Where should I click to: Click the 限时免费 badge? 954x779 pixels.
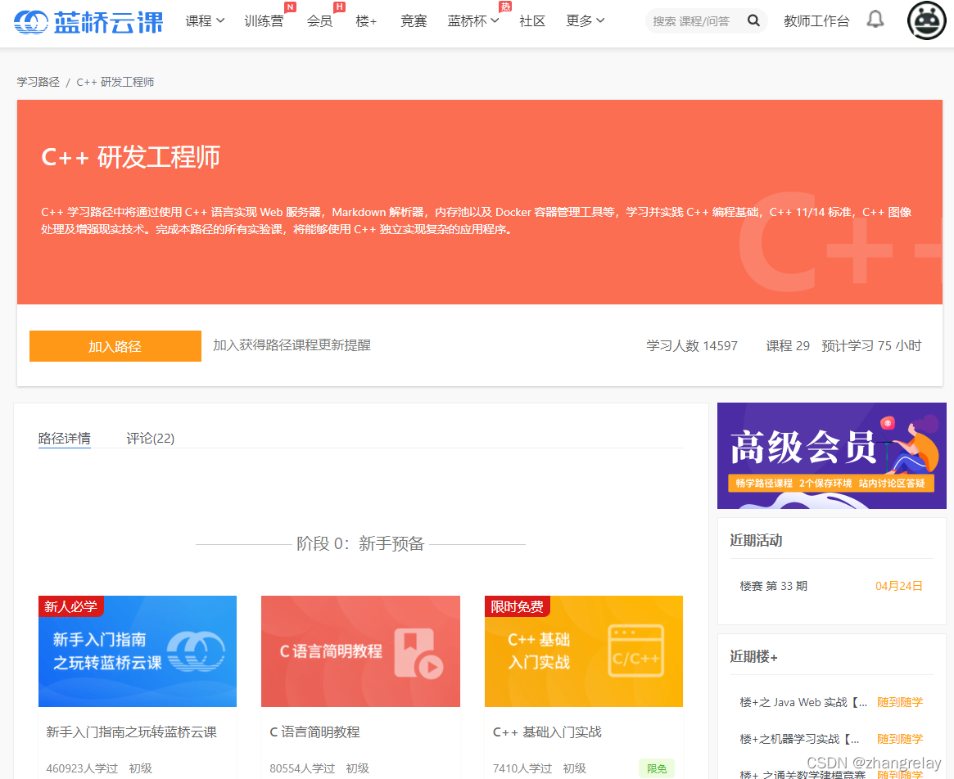(518, 606)
